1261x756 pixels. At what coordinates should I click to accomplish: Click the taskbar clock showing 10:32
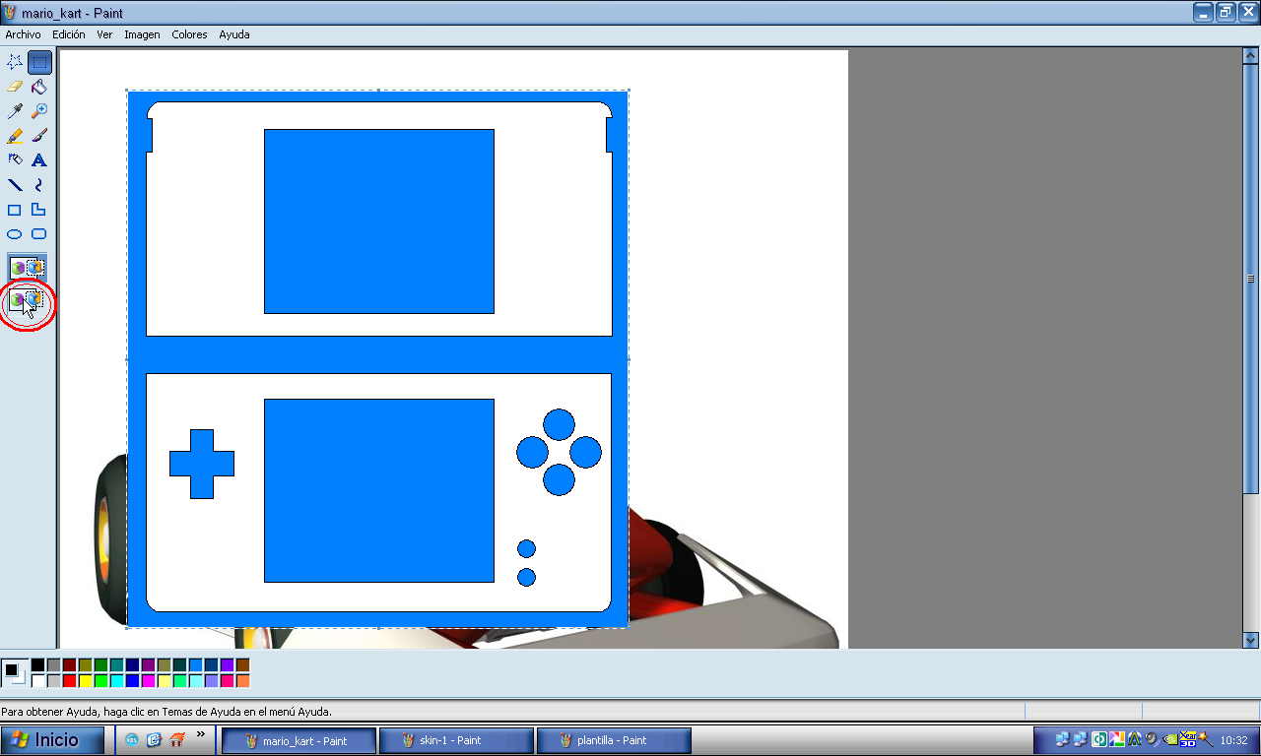(x=1233, y=740)
